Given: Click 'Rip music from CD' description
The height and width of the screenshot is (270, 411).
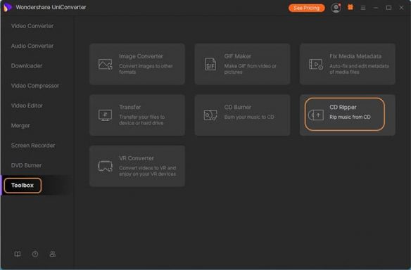Looking at the screenshot, I should pyautogui.click(x=350, y=117).
